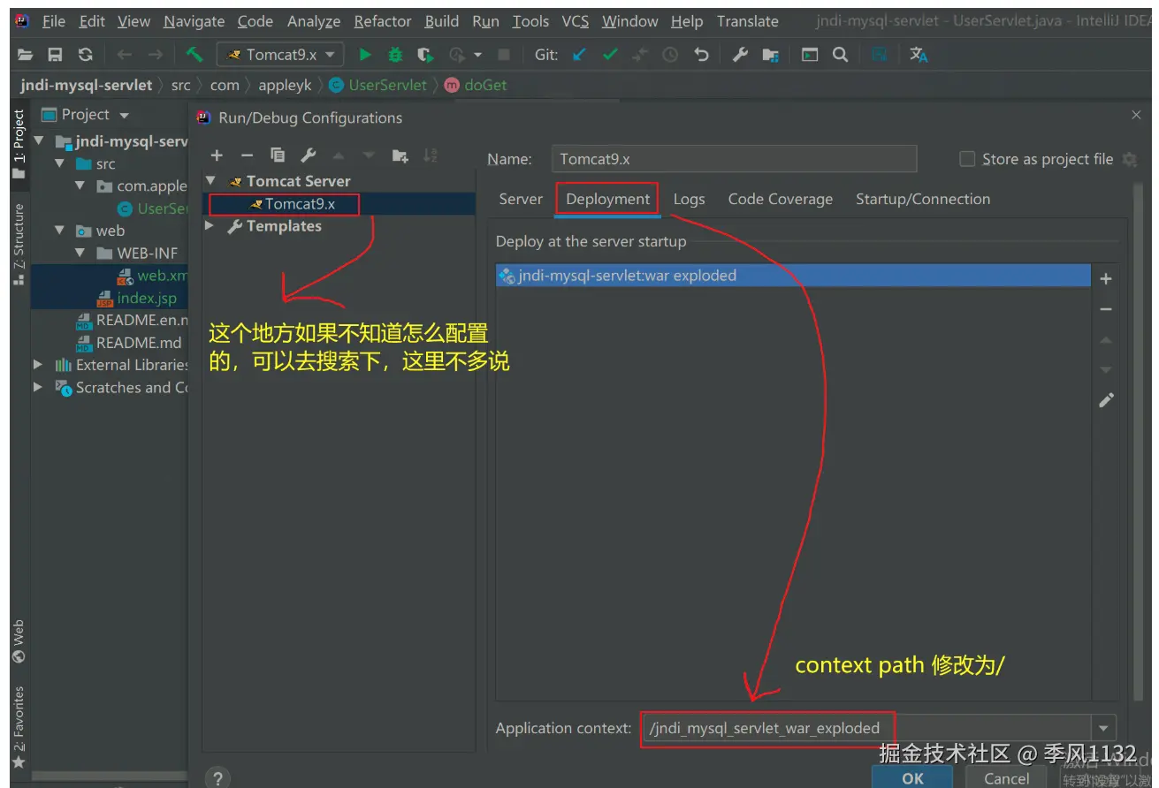
Task: Copy the selected configuration icon
Action: pos(278,155)
